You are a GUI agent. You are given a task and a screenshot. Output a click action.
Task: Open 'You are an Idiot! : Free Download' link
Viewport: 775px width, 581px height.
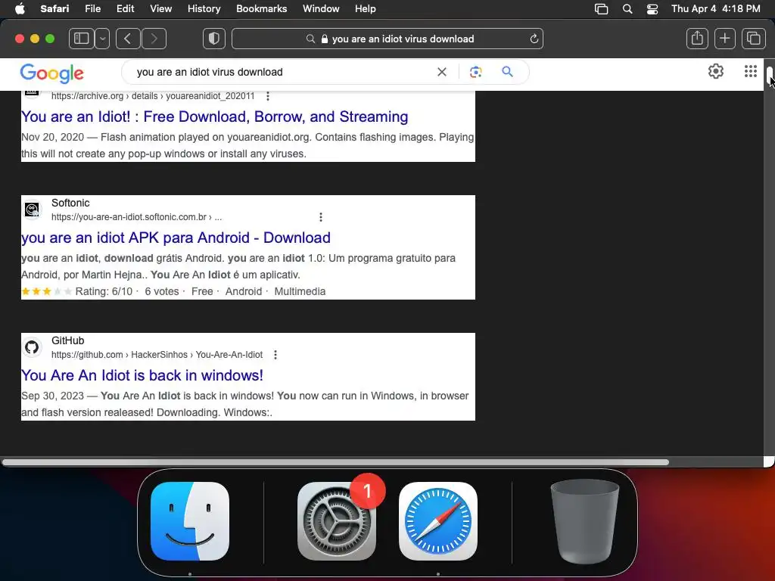click(x=214, y=117)
